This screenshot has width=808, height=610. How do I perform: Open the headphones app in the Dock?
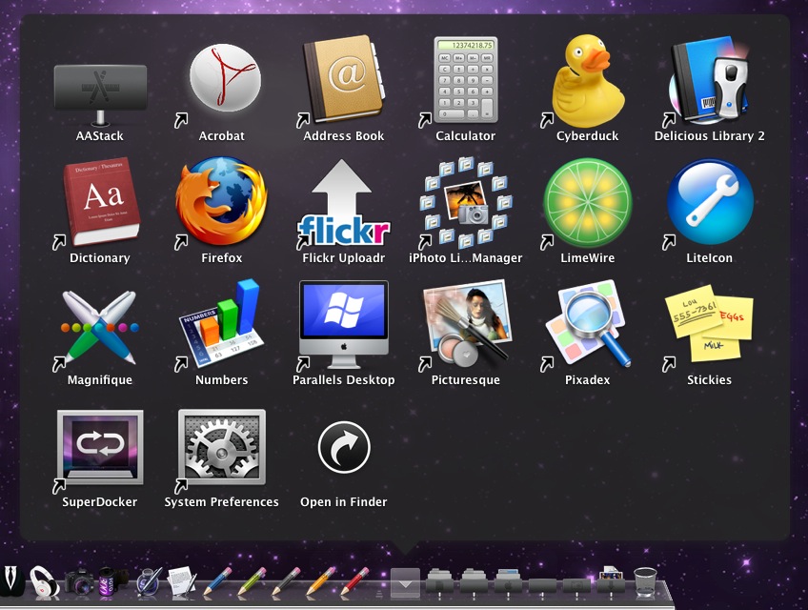[x=44, y=581]
